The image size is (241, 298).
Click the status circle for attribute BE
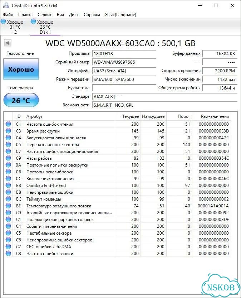8,206
